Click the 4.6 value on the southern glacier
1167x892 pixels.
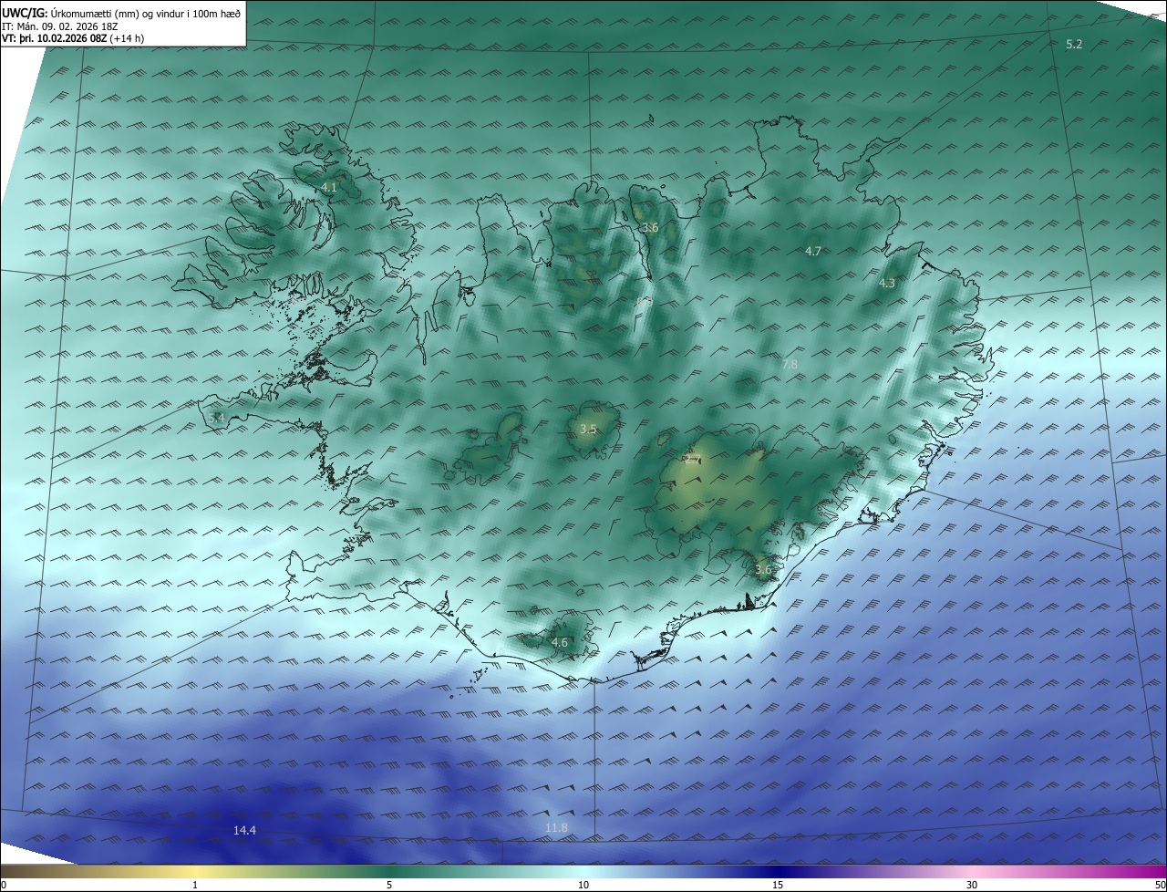pyautogui.click(x=560, y=642)
